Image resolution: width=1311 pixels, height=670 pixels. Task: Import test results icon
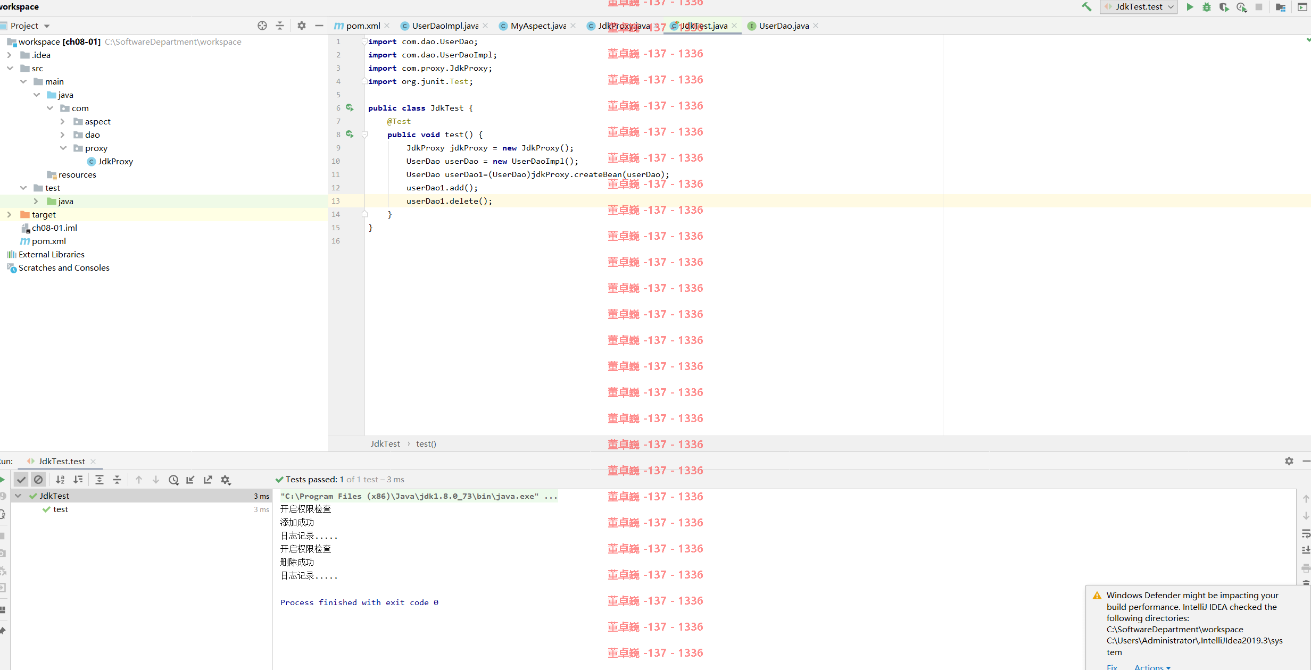coord(190,480)
